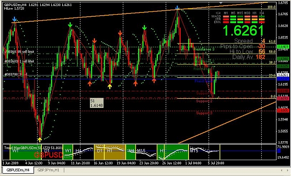Click the large green 1.6261 price display
Screen dimensions: 291x176
pyautogui.click(x=243, y=31)
